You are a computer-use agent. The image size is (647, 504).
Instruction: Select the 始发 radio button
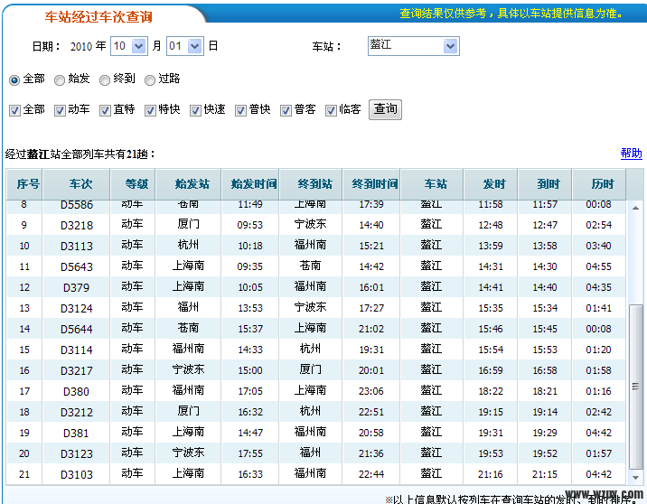click(60, 79)
